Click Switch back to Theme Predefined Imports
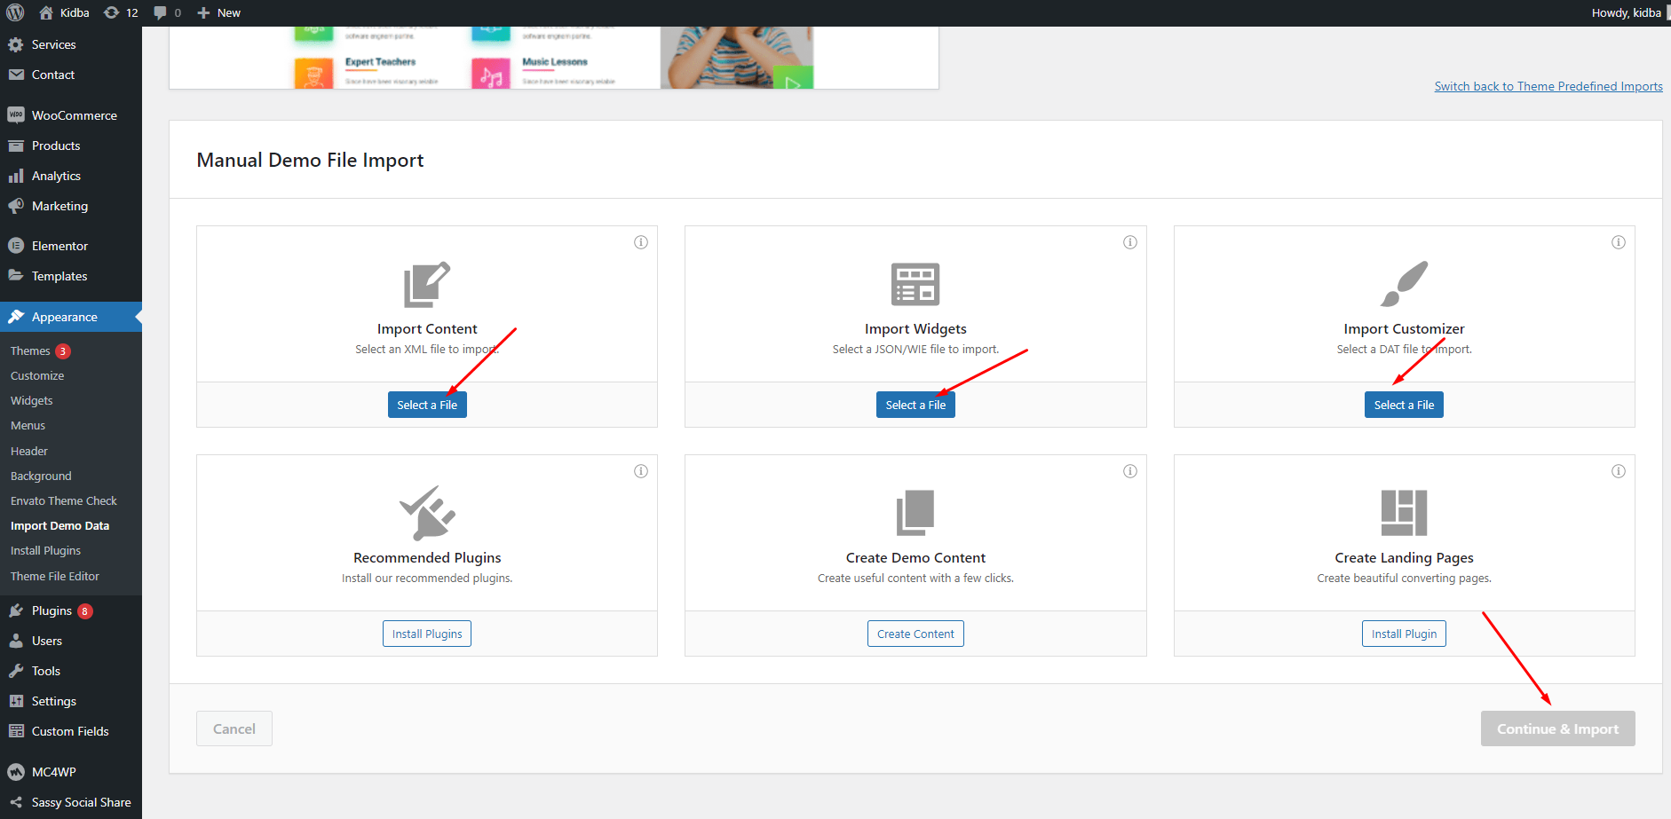The width and height of the screenshot is (1671, 819). (x=1548, y=86)
